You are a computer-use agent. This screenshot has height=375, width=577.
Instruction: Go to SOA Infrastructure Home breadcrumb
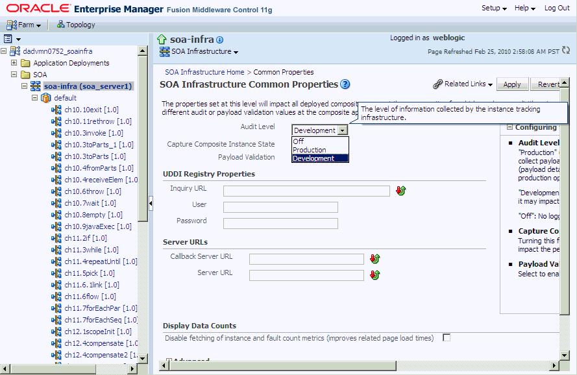point(204,72)
